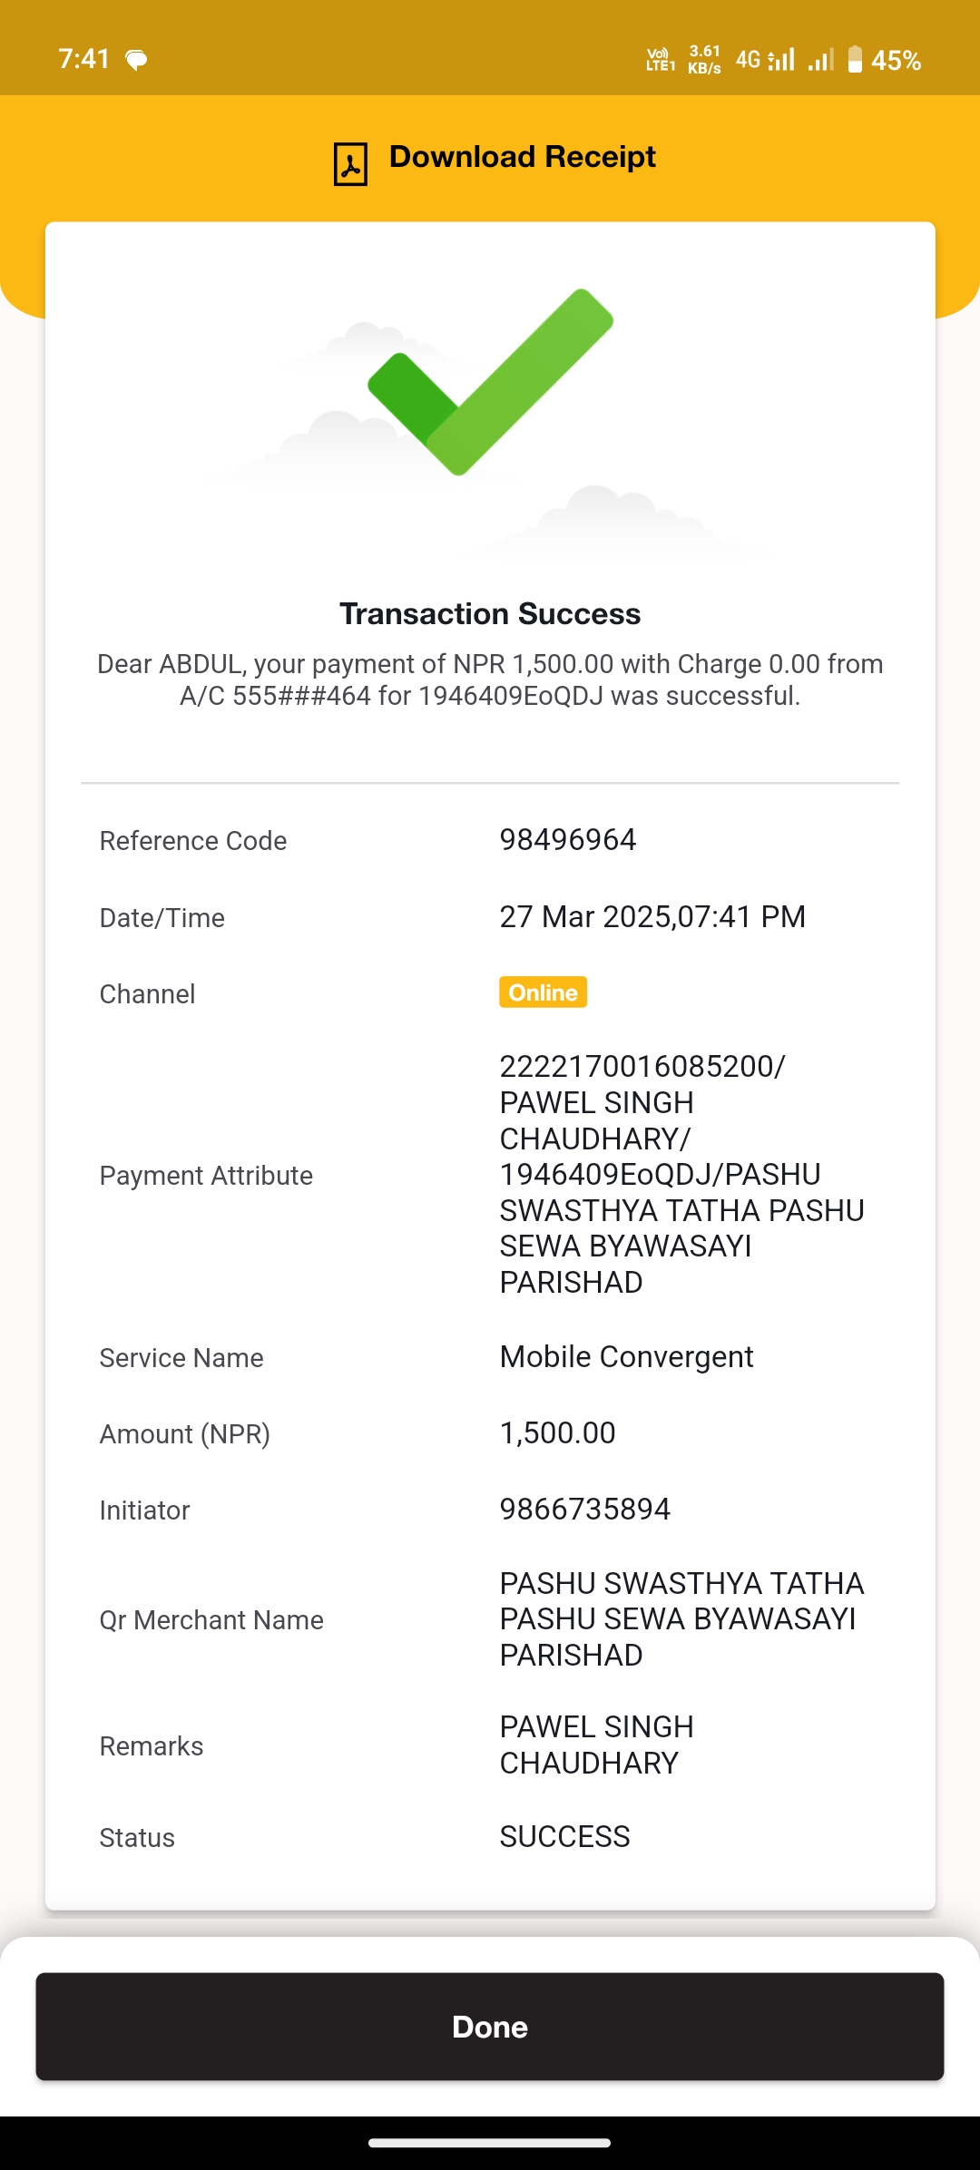Tap the SUCCESS status value
The width and height of the screenshot is (980, 2170).
coord(564,1837)
